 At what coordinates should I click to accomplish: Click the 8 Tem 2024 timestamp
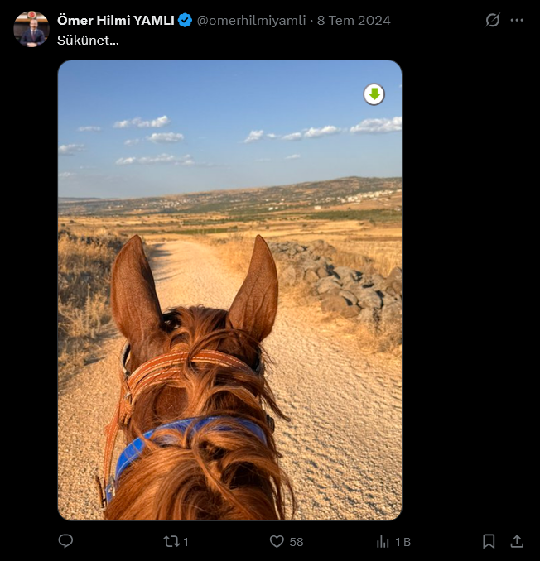(354, 21)
